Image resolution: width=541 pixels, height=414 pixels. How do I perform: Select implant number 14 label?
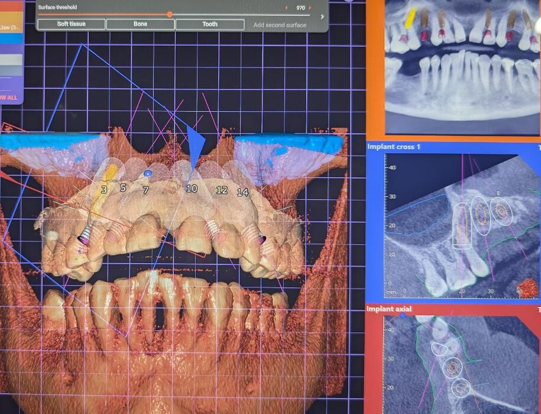pyautogui.click(x=242, y=192)
